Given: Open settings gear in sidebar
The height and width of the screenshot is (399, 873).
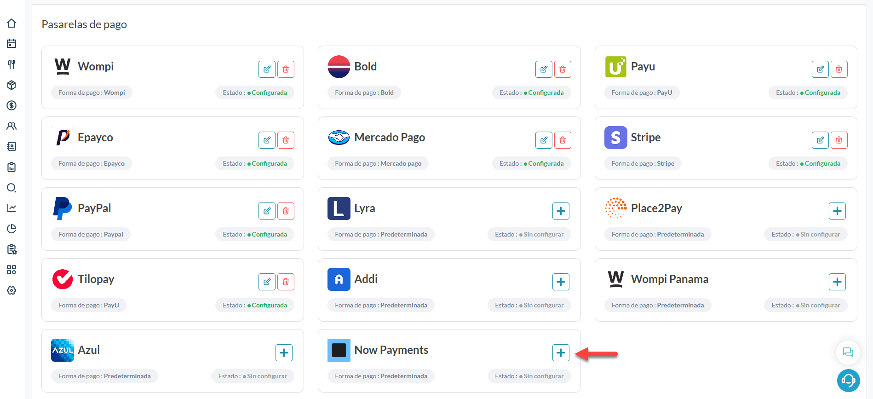Looking at the screenshot, I should pyautogui.click(x=12, y=290).
